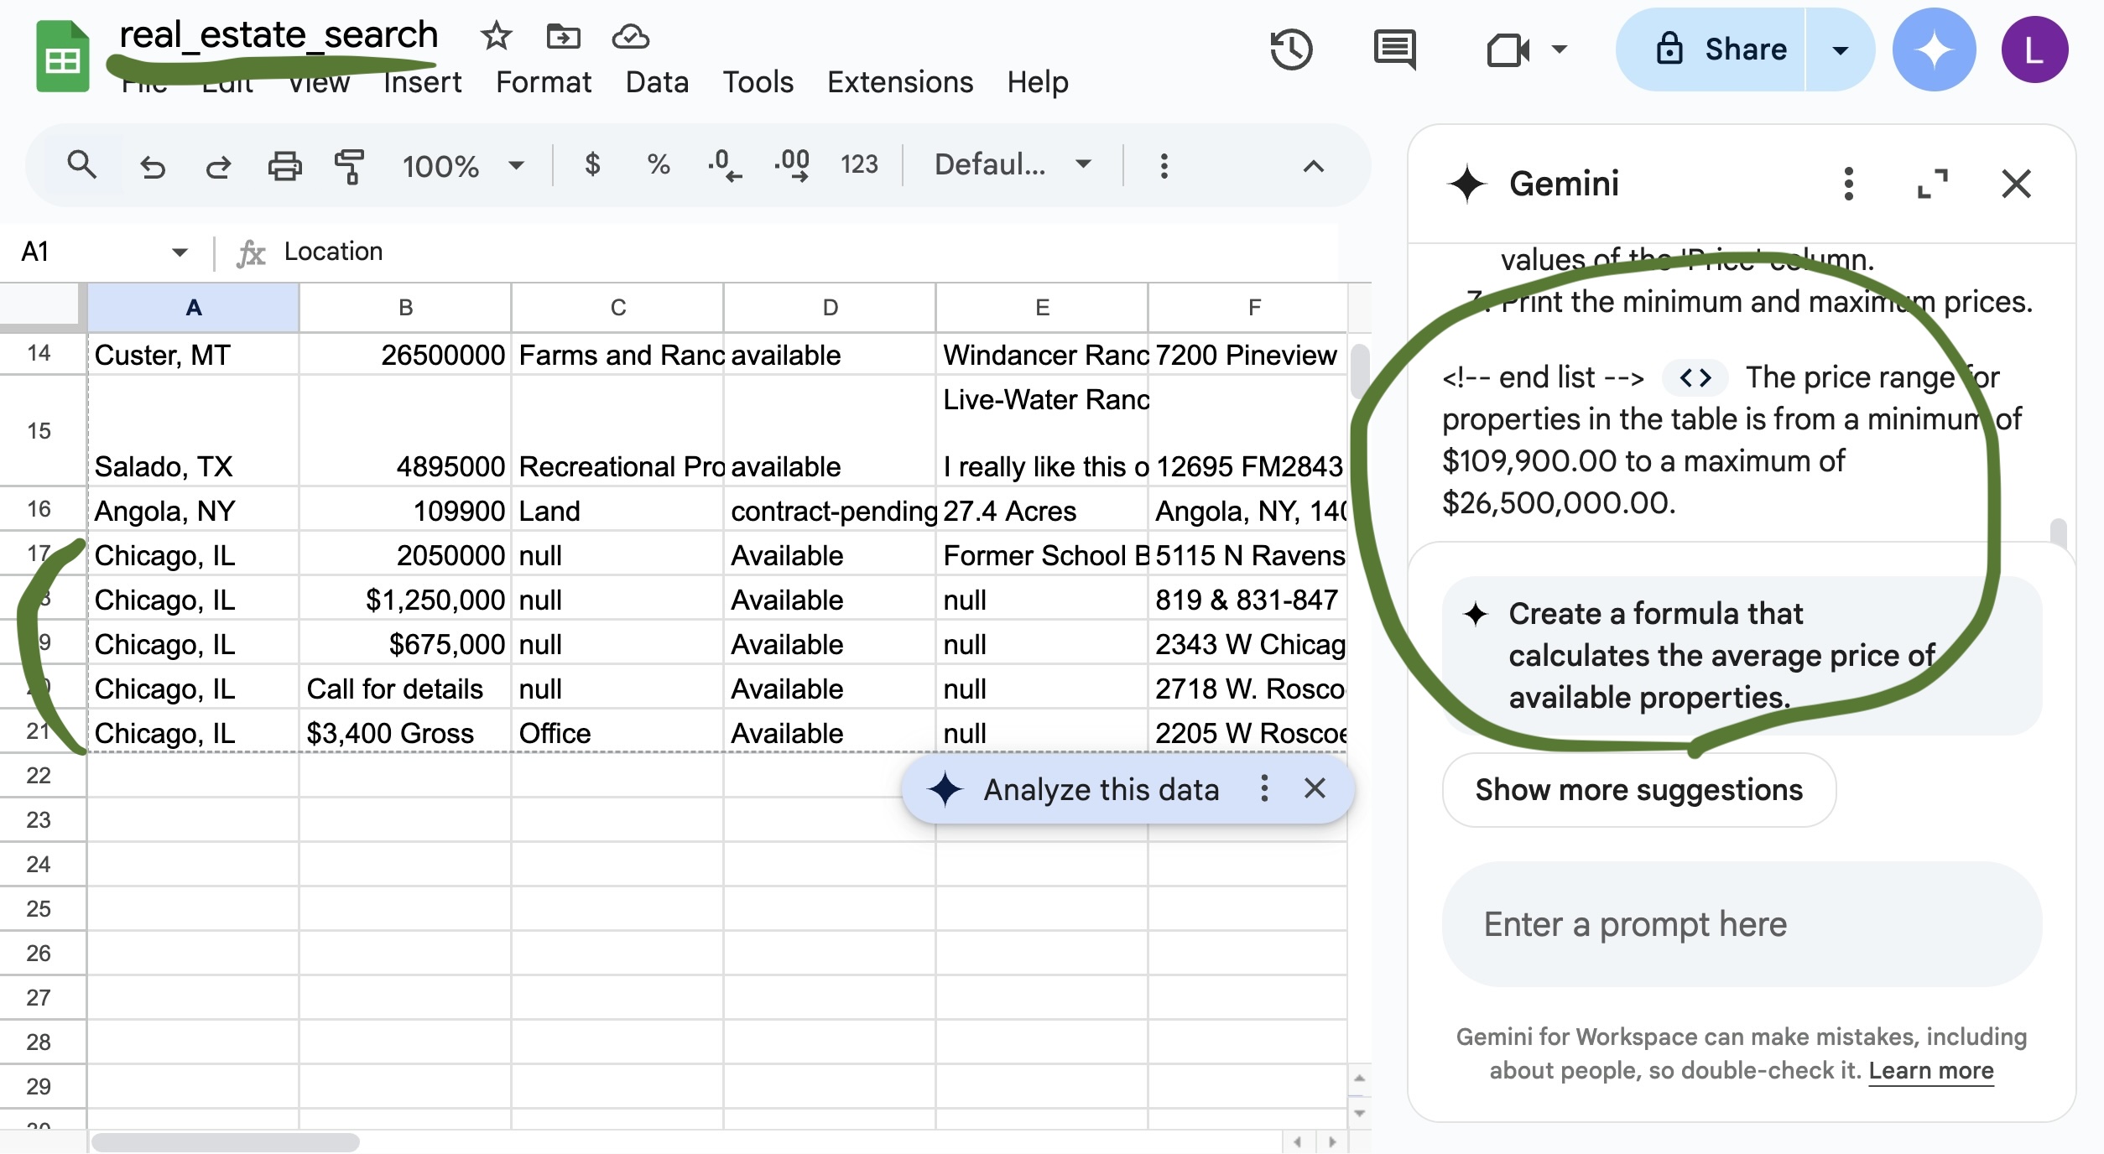Format as percent
This screenshot has width=2104, height=1154.
coord(659,164)
